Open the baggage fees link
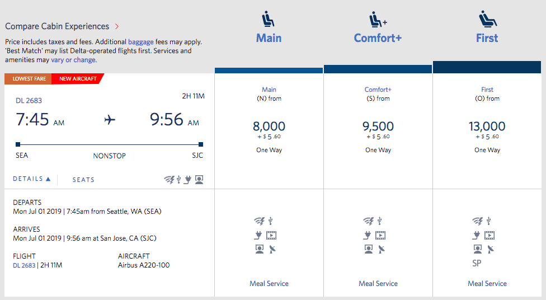This screenshot has width=546, height=300. (x=142, y=42)
